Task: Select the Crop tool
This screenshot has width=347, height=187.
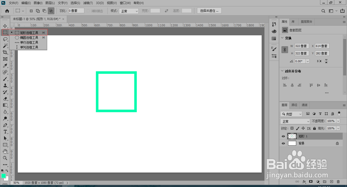Action: (5, 52)
